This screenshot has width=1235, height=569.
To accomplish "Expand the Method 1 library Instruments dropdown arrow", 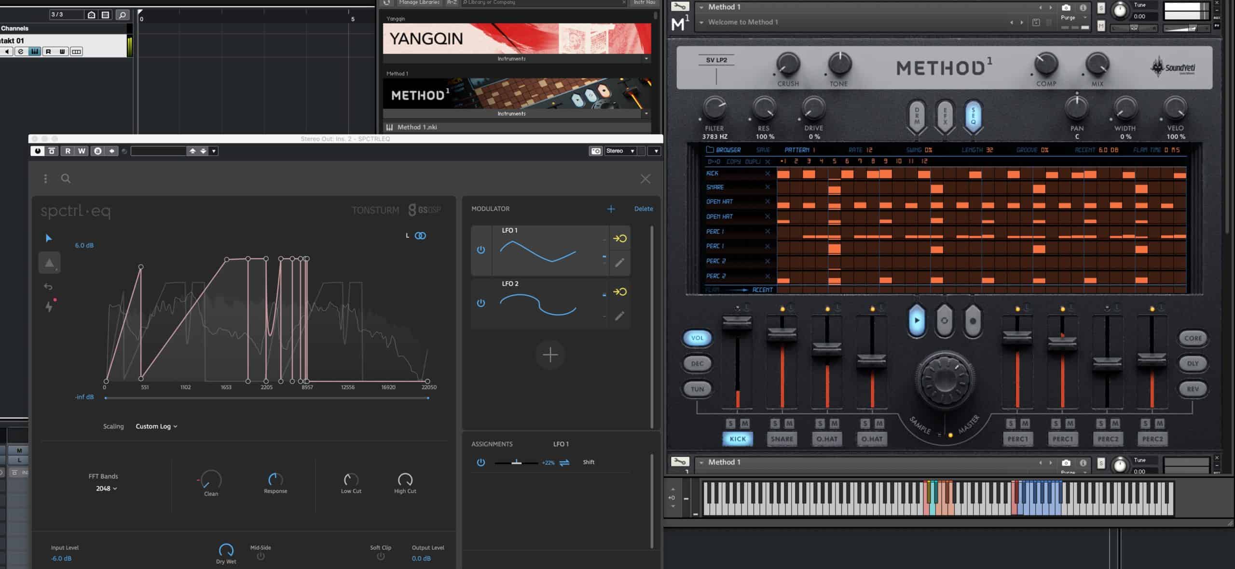I will pyautogui.click(x=646, y=114).
